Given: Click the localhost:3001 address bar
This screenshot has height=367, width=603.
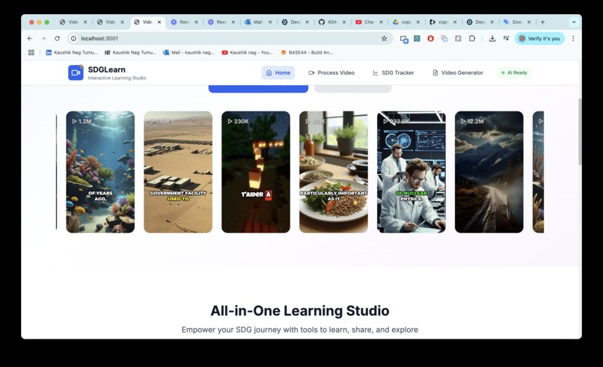Looking at the screenshot, I should tap(229, 38).
